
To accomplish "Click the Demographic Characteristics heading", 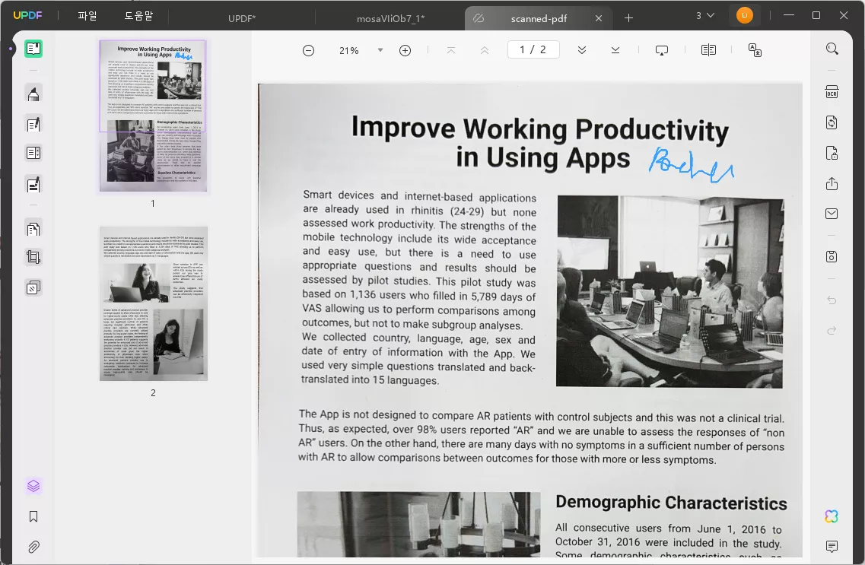I will click(x=671, y=503).
